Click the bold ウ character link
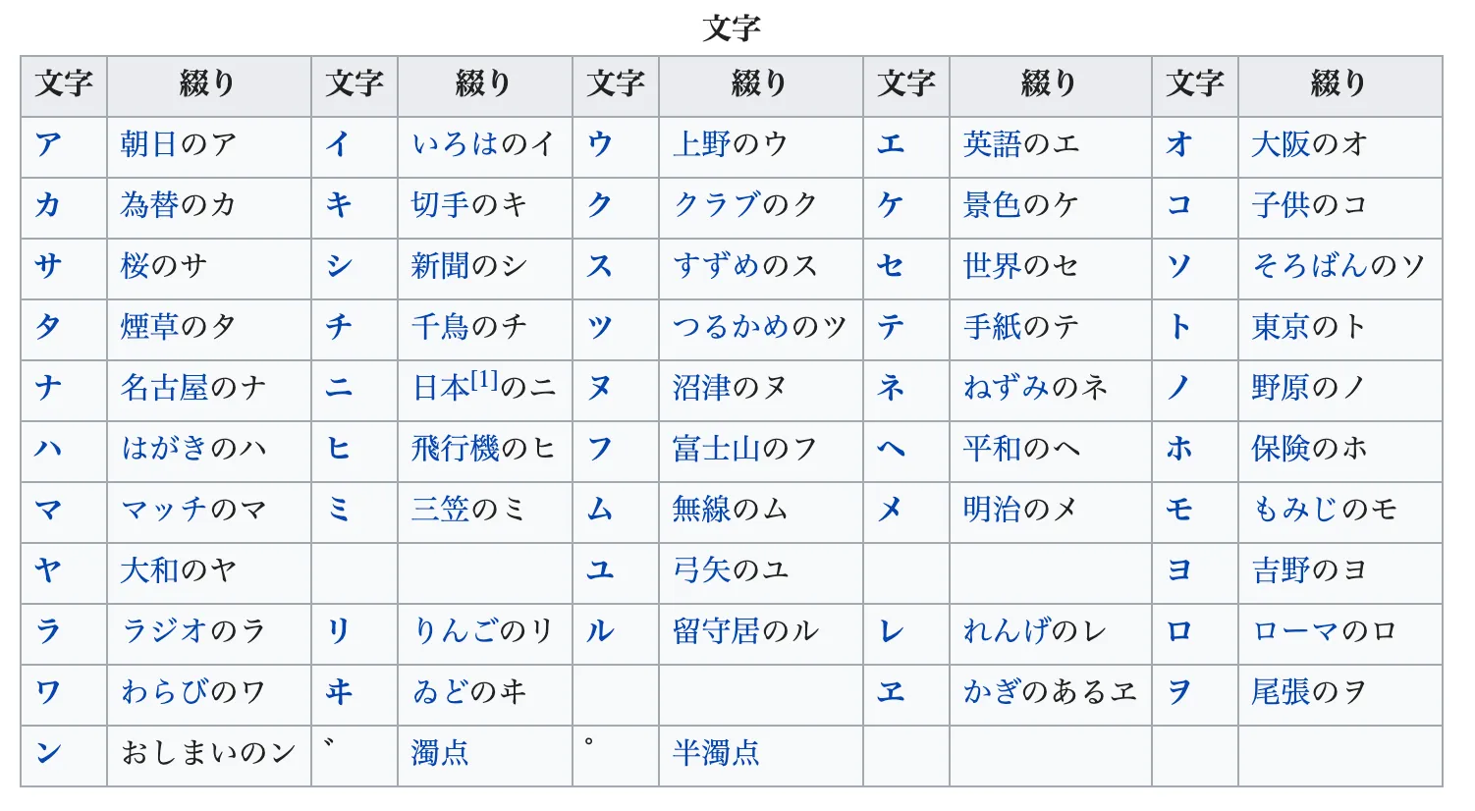Screen dimensions: 1475x811 (600, 145)
